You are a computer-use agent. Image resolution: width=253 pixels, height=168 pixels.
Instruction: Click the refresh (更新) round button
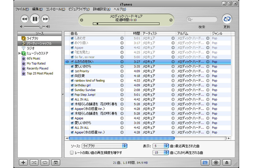click(x=227, y=19)
